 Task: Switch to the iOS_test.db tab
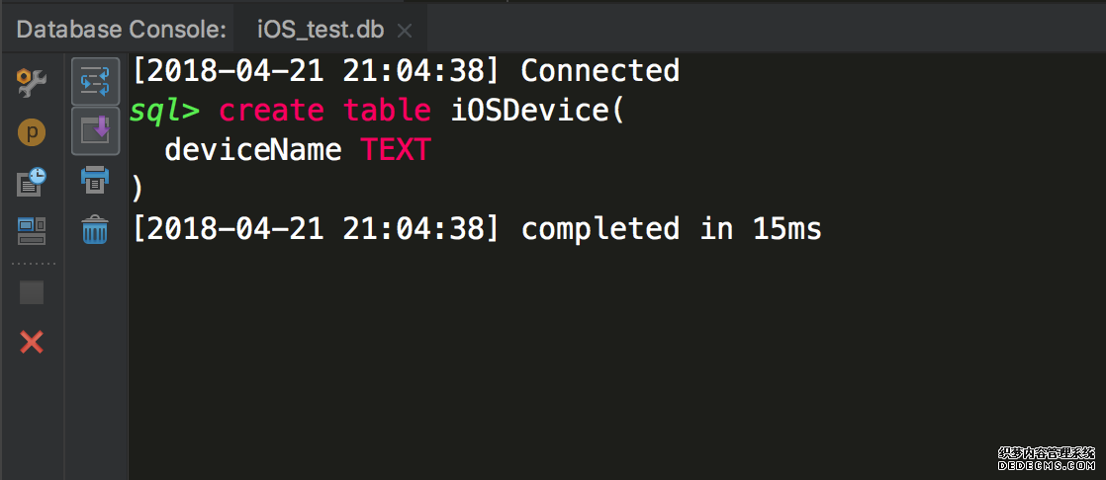(320, 30)
